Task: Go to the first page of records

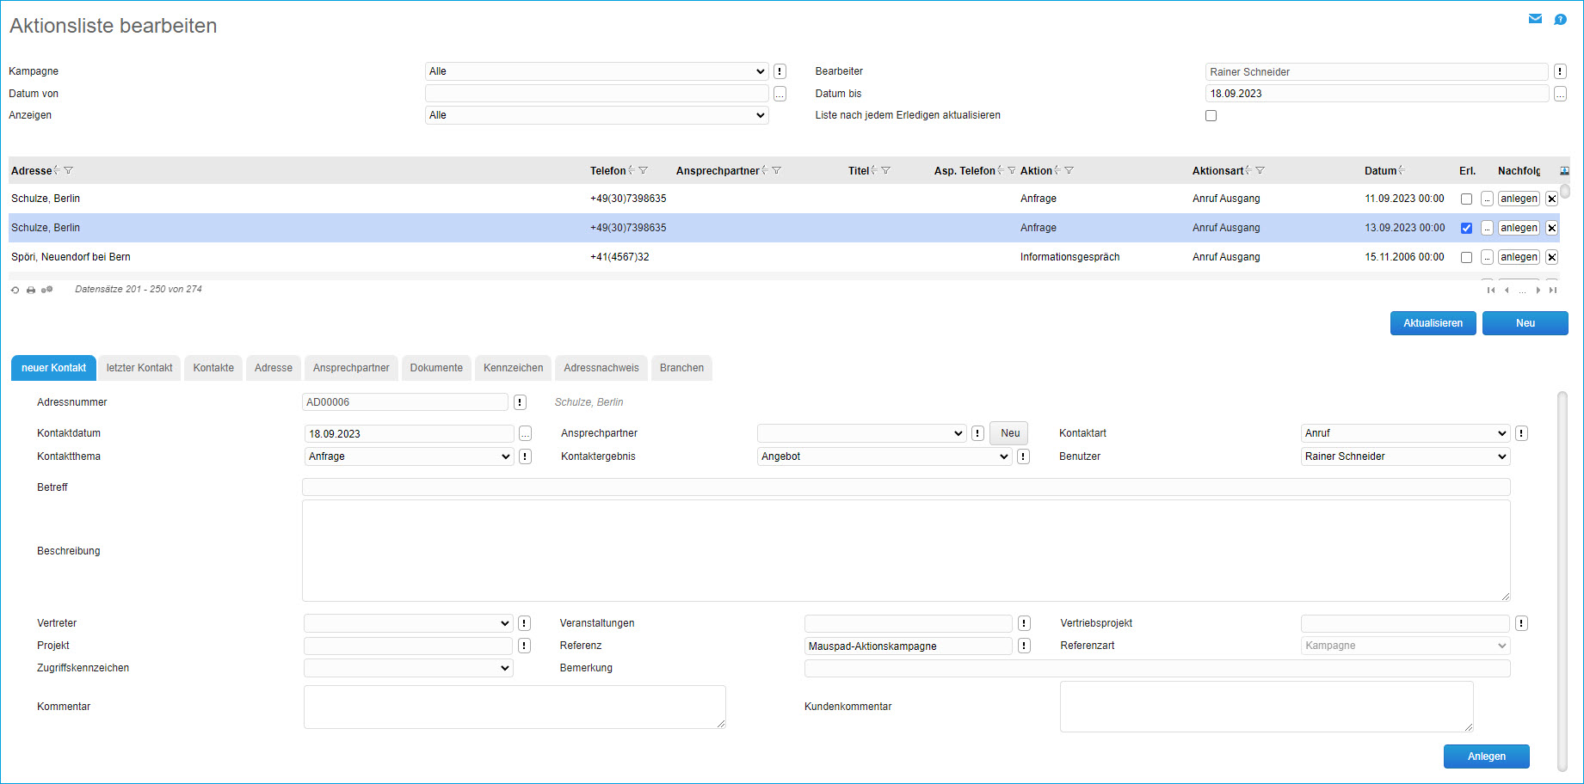Action: click(x=1491, y=291)
